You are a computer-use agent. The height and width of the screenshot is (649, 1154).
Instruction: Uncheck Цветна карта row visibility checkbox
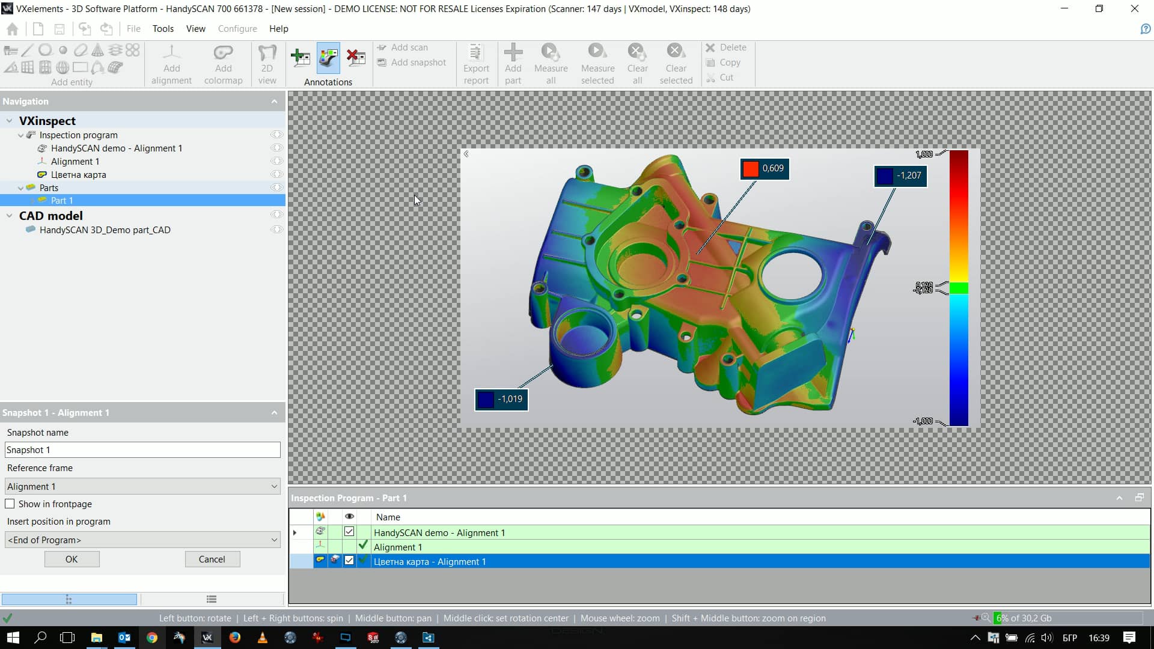pyautogui.click(x=349, y=561)
